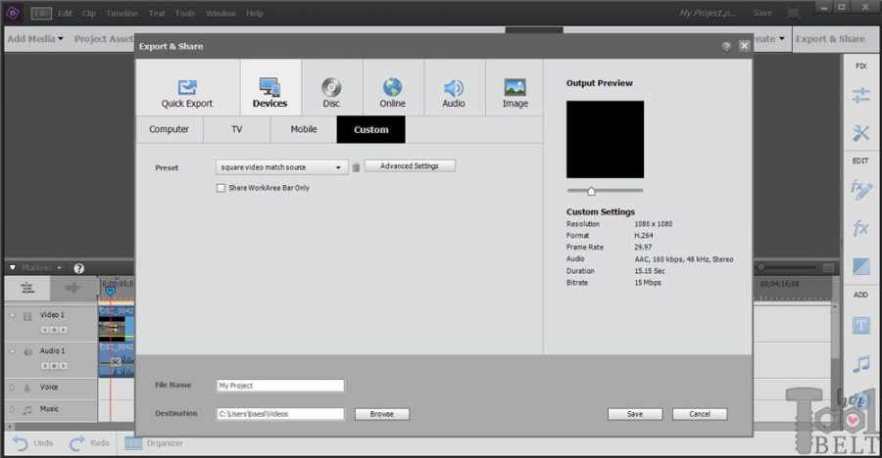The image size is (882, 458).
Task: Open the Clip menu
Action: pos(89,13)
